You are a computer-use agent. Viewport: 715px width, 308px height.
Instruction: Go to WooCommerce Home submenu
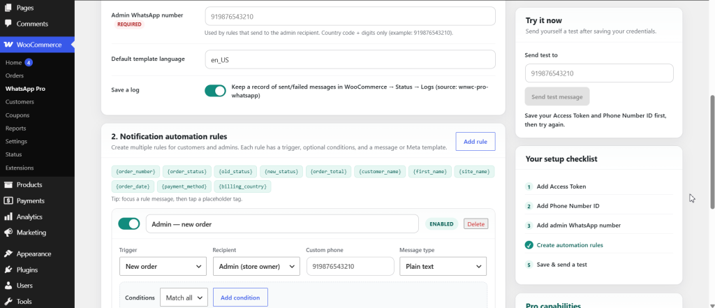coord(14,63)
